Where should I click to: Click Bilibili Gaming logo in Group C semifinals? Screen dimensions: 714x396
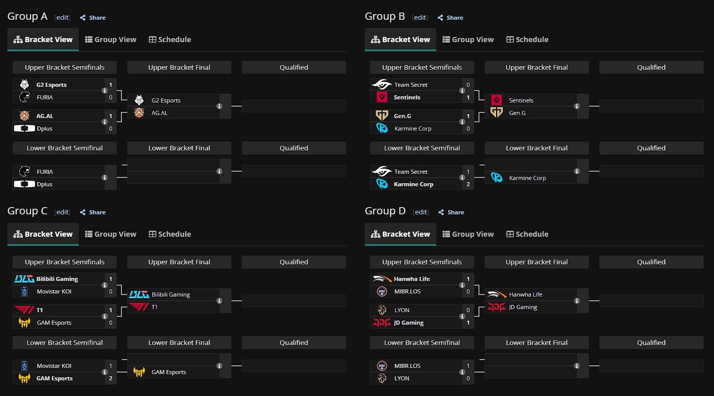tap(24, 279)
